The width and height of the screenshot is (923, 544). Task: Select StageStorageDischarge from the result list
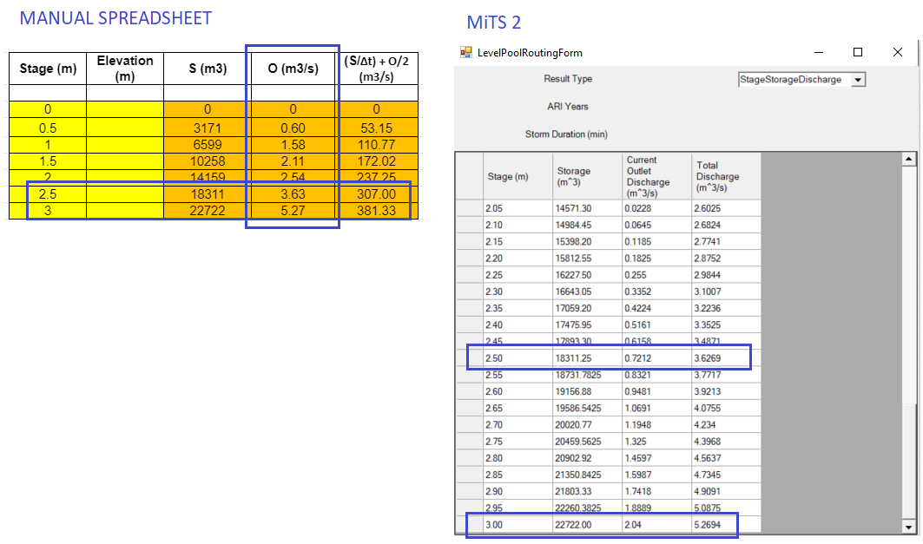coord(790,79)
